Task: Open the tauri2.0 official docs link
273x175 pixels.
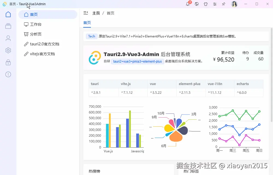Action: [x=40, y=44]
